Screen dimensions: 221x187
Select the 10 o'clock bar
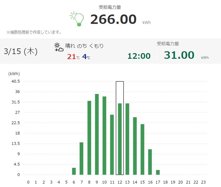pos(104,135)
